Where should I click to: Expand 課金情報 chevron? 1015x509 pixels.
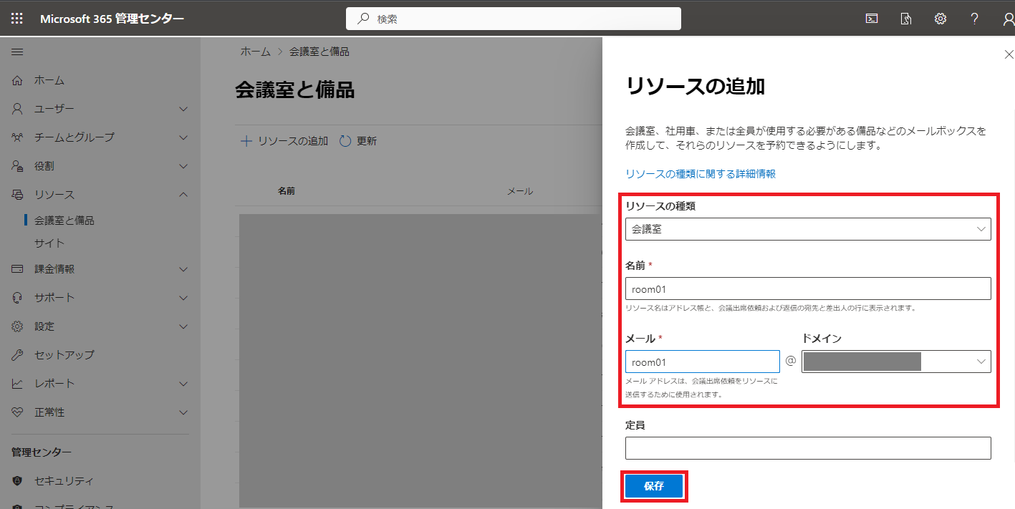point(183,269)
